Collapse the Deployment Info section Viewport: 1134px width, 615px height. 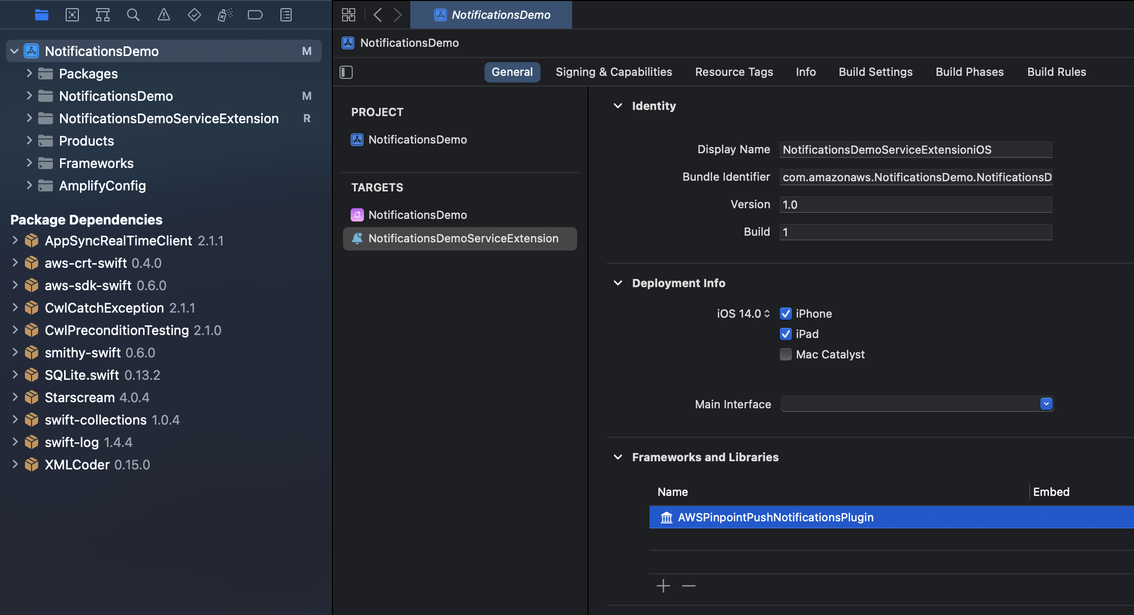coord(618,283)
